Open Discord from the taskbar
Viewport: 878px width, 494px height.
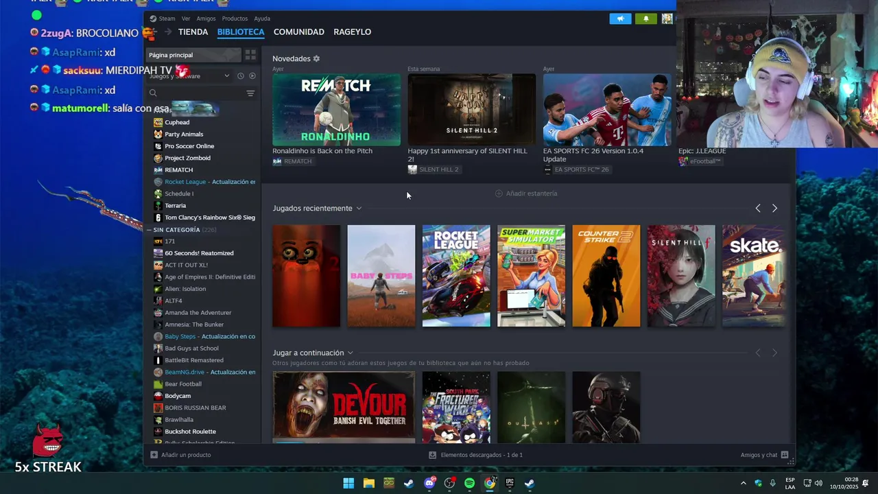[x=429, y=483]
